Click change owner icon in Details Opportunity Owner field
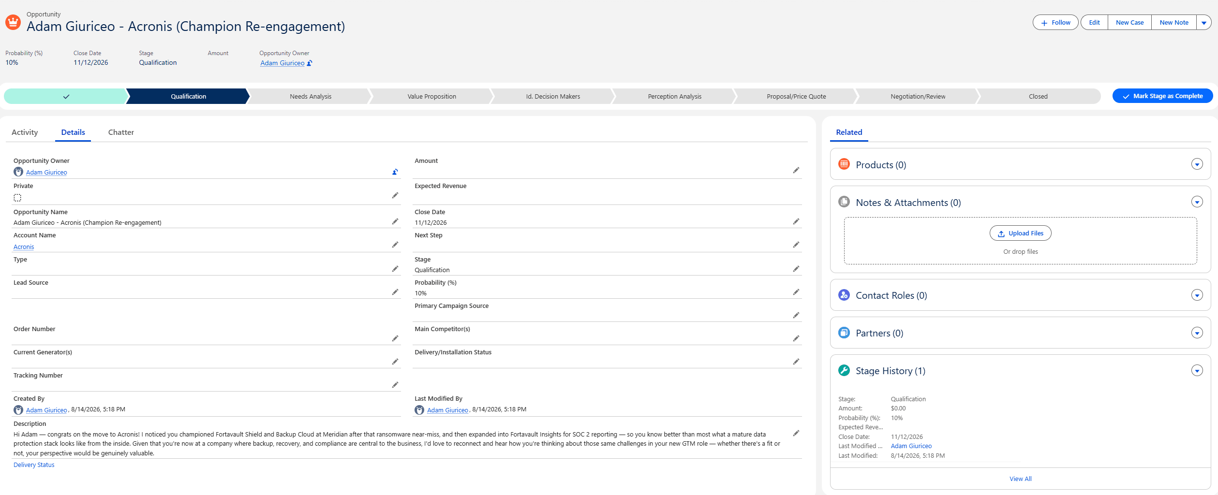Viewport: 1218px width, 495px height. (x=395, y=172)
